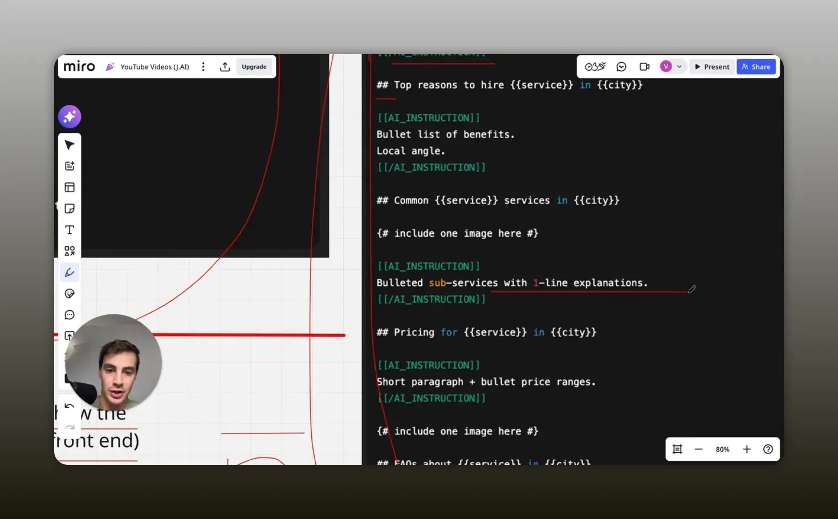Zoom in with the plus button
Screen dimensions: 838x519
coord(747,449)
